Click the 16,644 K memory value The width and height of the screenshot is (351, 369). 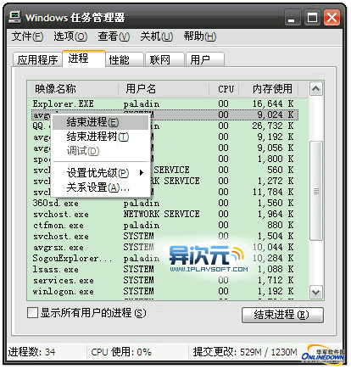coord(273,103)
